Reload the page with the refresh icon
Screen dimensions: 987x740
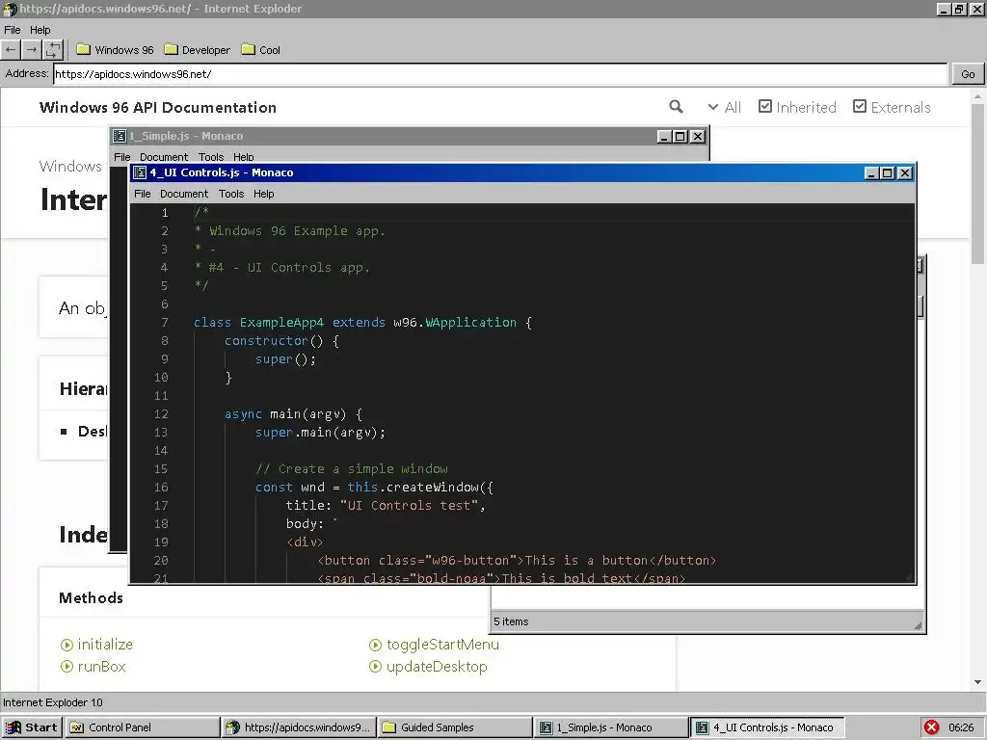(53, 50)
